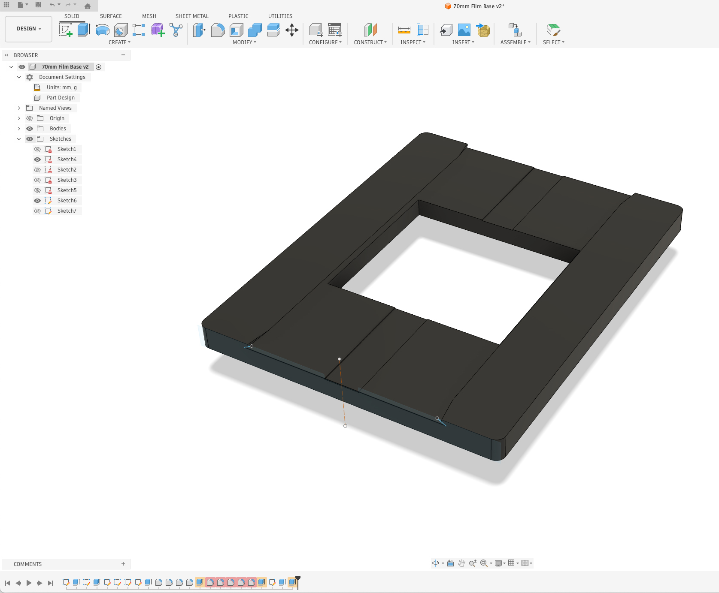This screenshot has width=719, height=593.
Task: Choose the Fillet tool in Modify
Action: [x=218, y=30]
